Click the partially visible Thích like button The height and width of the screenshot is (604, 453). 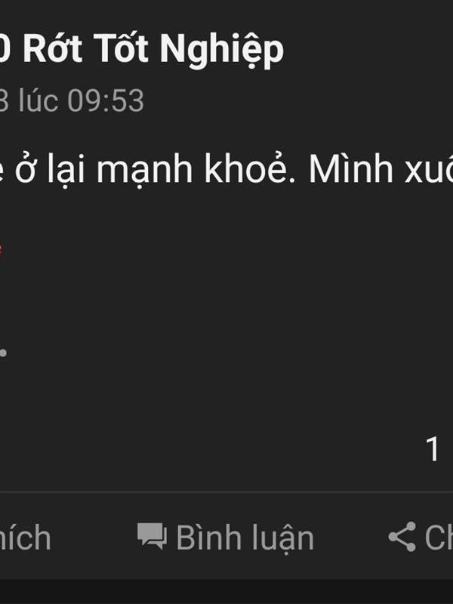pos(25,538)
